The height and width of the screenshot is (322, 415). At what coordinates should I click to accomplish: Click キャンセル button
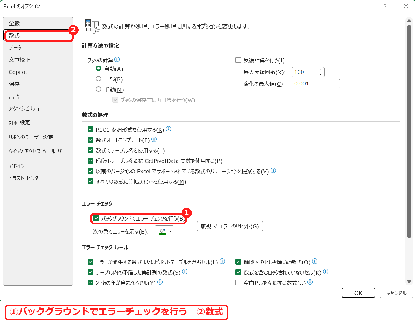(x=396, y=293)
